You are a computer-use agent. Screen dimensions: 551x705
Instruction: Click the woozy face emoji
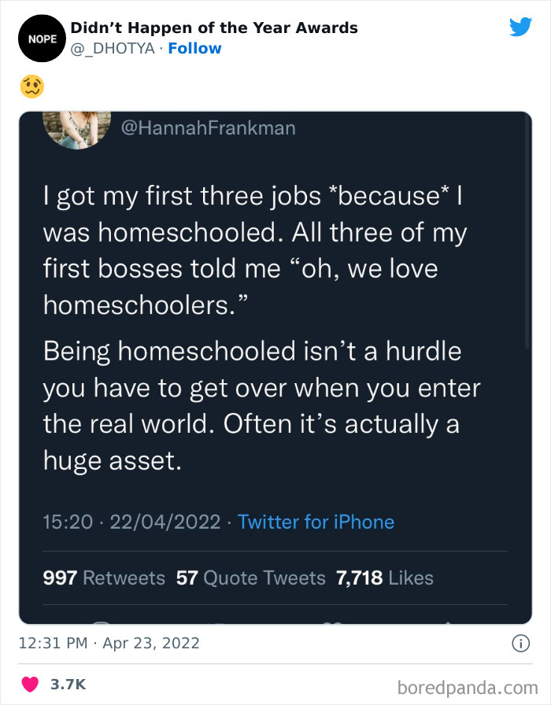[31, 85]
